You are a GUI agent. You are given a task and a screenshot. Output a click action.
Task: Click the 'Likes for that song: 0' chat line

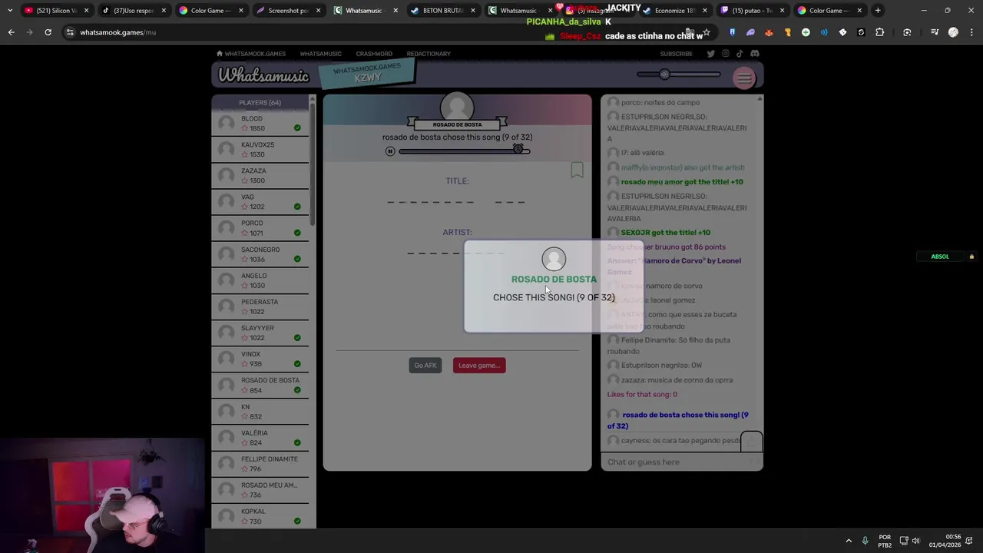[x=642, y=394]
